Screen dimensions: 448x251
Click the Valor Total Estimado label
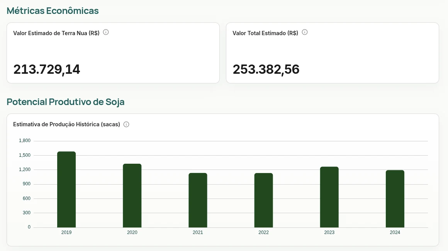(265, 33)
